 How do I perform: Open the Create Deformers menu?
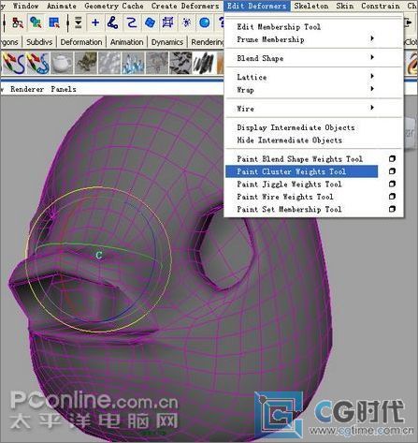click(185, 6)
